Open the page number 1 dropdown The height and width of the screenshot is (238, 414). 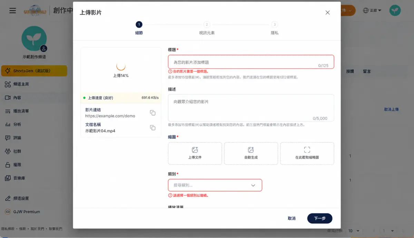point(388,231)
